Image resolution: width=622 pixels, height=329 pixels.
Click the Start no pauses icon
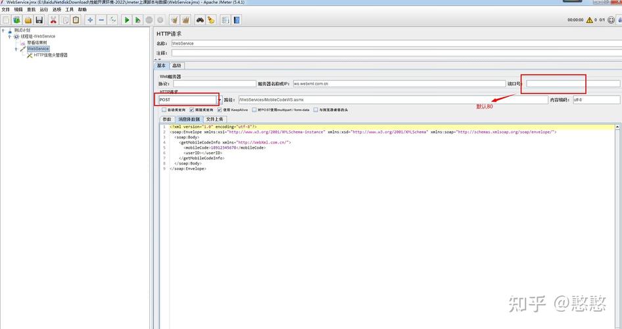coord(137,20)
